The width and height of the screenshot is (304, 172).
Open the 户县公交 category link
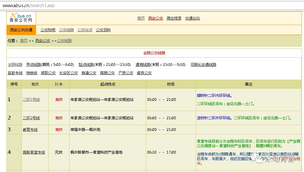click(x=126, y=73)
